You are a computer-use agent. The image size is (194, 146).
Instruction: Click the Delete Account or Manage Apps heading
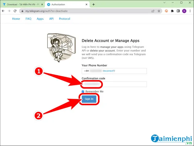click(111, 41)
